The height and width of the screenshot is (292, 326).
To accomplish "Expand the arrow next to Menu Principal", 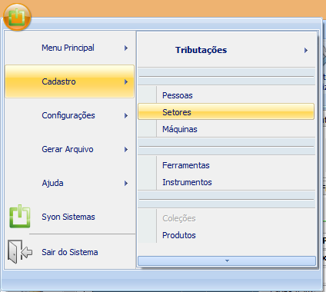I will [126, 48].
